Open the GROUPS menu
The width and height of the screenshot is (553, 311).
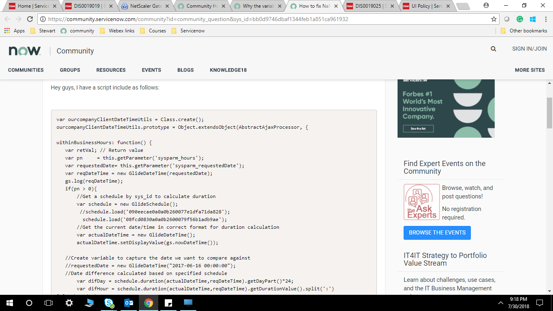coord(70,70)
